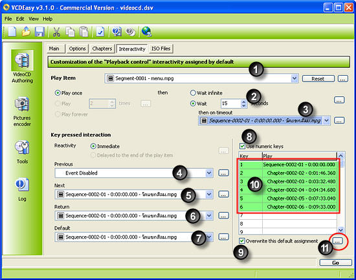This screenshot has width=356, height=280.
Task: Open the Default event dropdown
Action: (209, 237)
